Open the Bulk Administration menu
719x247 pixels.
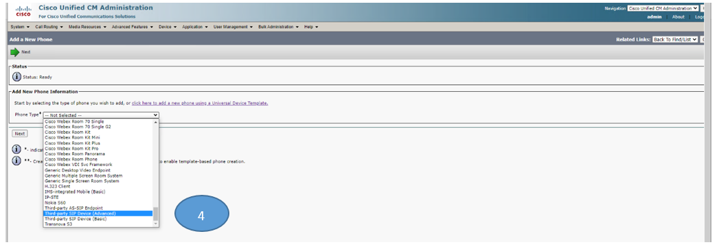(x=278, y=27)
